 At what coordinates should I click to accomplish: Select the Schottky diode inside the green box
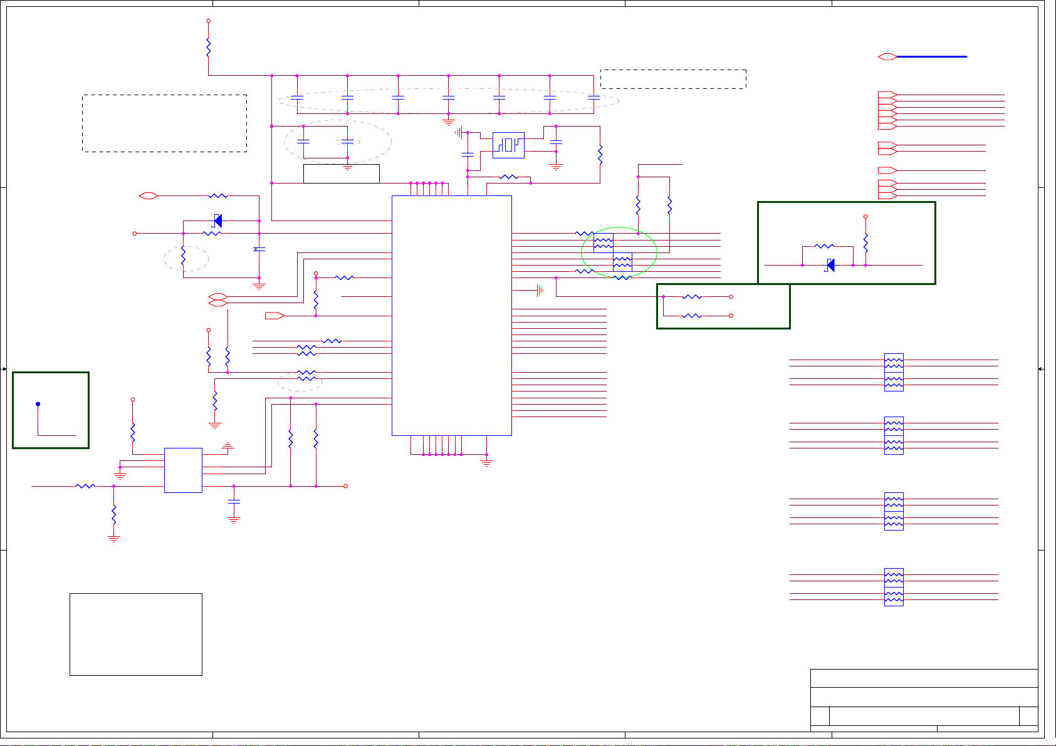coord(830,265)
